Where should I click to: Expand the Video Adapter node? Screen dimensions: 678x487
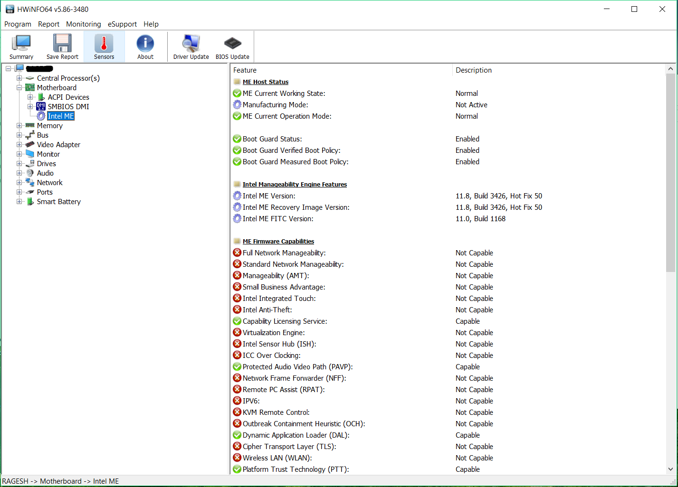point(19,145)
